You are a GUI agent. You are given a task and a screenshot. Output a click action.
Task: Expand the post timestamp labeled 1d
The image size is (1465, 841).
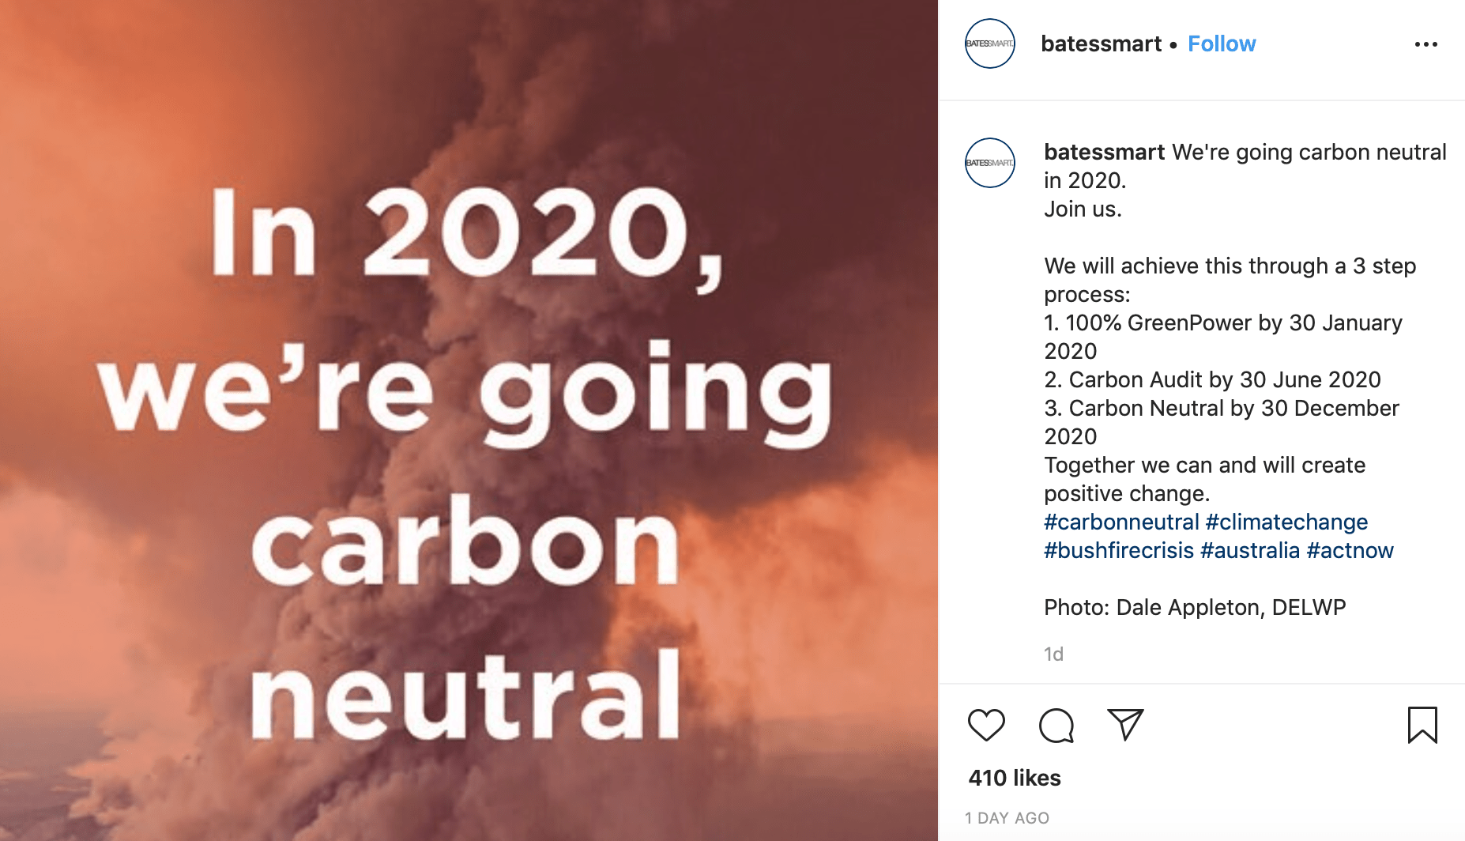(1053, 654)
